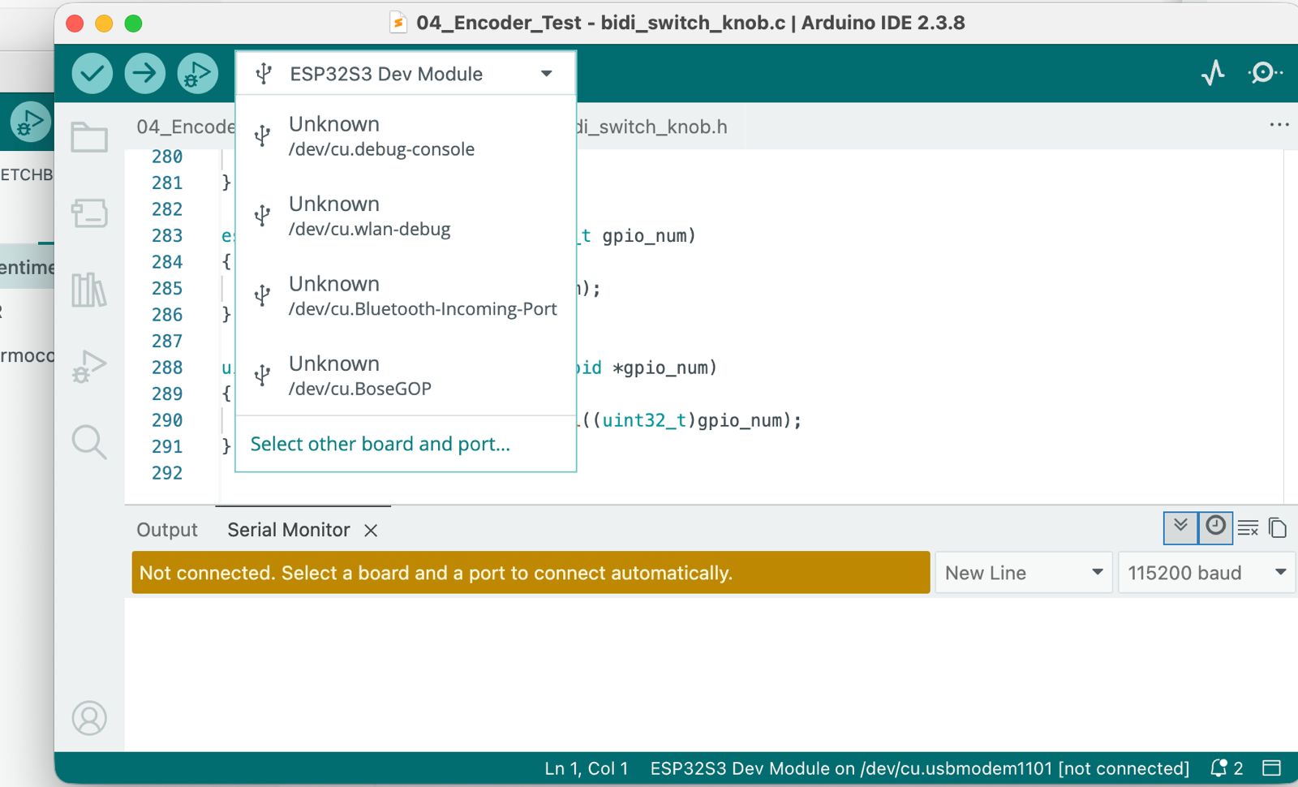The height and width of the screenshot is (787, 1298).
Task: Select port /dev/cu.wlan-debug
Action: click(406, 216)
